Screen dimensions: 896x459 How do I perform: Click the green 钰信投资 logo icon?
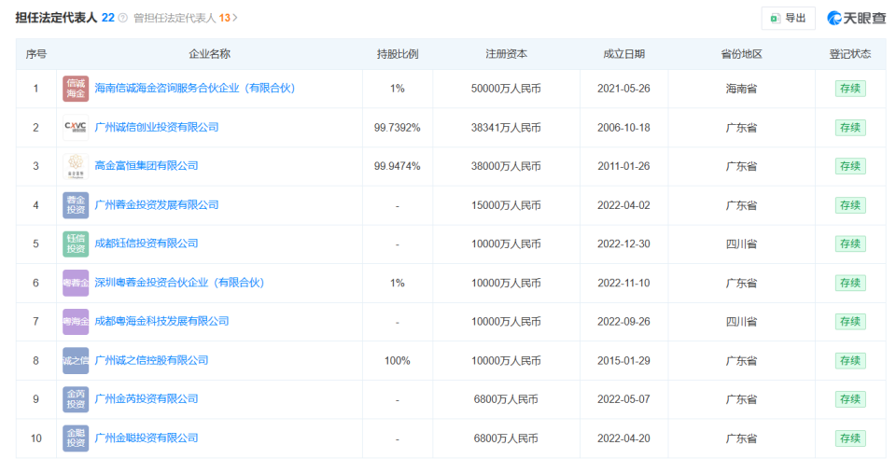coord(76,243)
